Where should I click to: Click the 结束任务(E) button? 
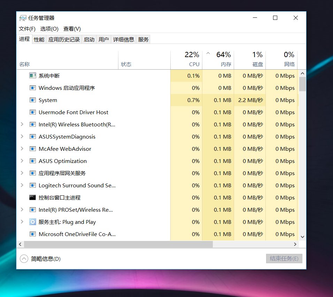coord(284,258)
